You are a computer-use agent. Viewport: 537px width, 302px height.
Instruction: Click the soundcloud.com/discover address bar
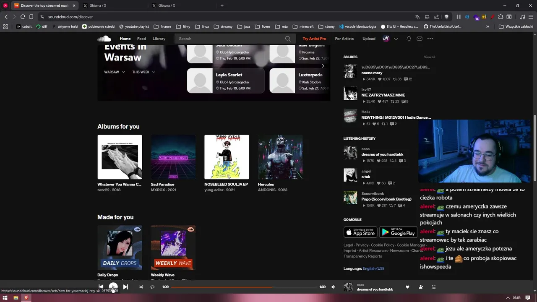tap(70, 17)
